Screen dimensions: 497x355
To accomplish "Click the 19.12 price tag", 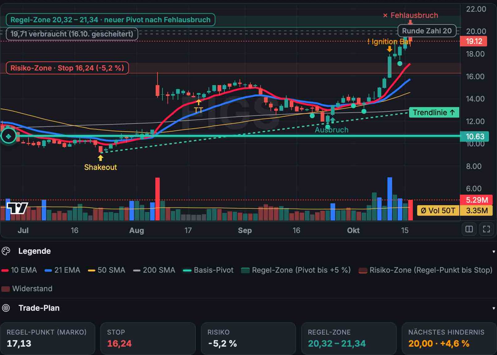I will (474, 41).
